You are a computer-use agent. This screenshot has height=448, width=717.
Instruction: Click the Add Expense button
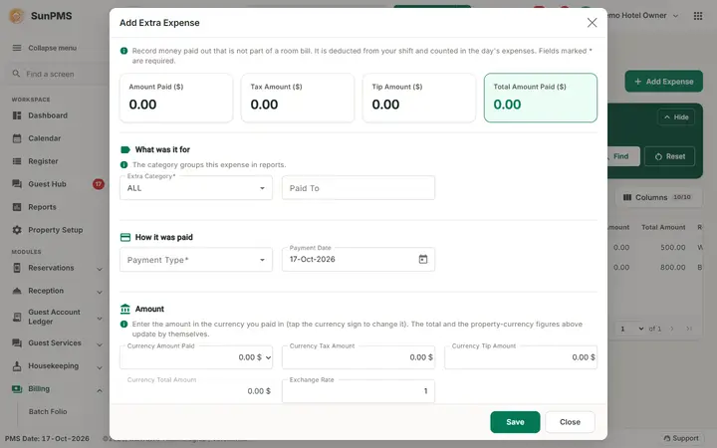point(663,82)
